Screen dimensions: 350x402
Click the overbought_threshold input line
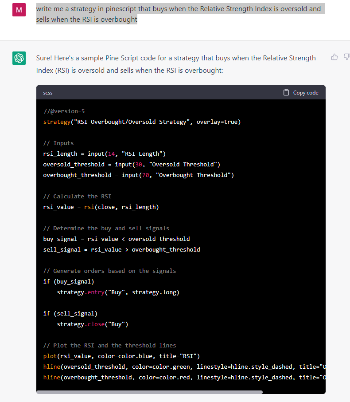pos(138,175)
